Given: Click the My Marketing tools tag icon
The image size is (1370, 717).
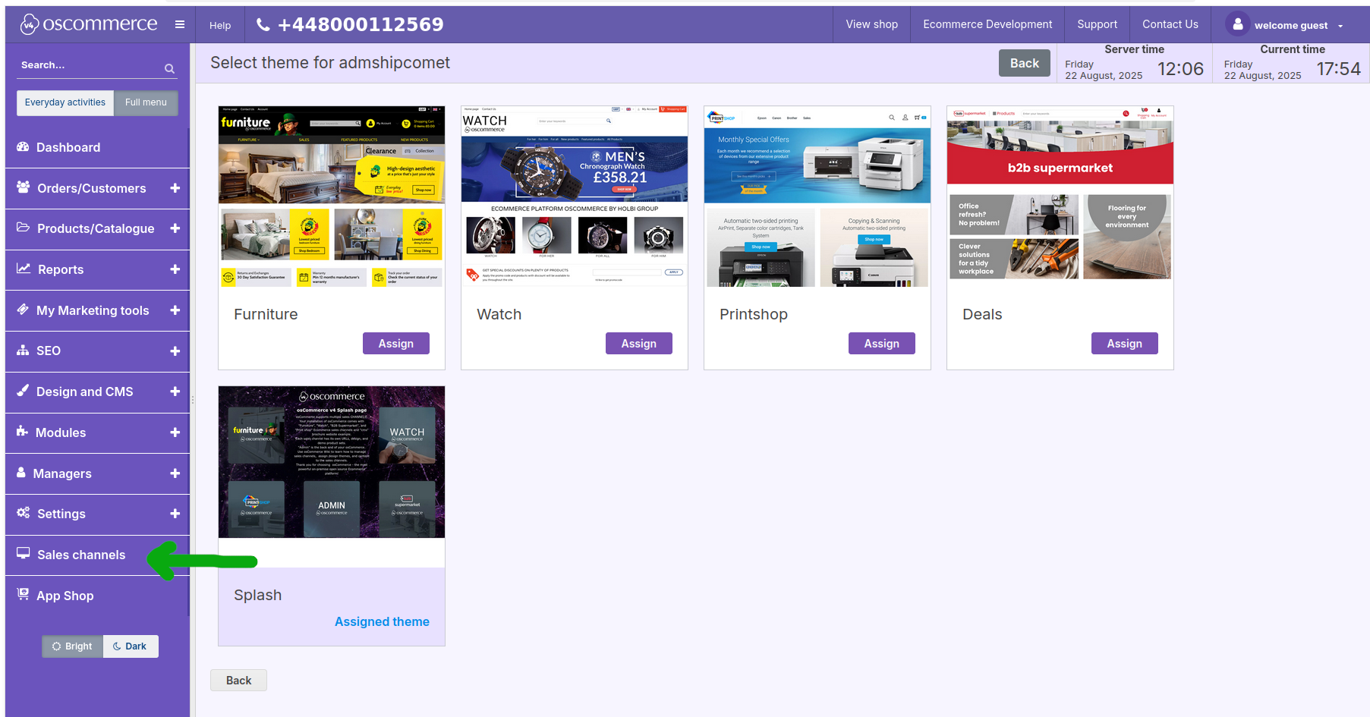Looking at the screenshot, I should [23, 310].
